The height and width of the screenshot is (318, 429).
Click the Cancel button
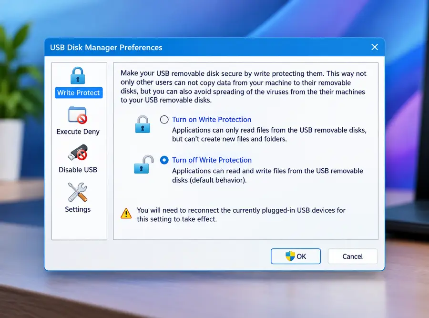click(353, 256)
